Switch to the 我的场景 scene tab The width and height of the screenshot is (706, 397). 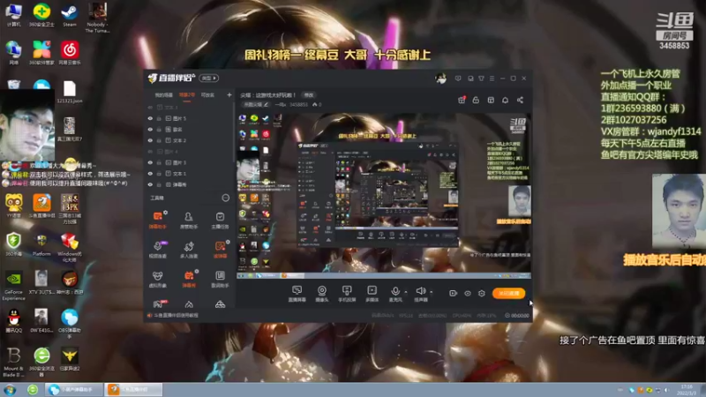coord(164,95)
